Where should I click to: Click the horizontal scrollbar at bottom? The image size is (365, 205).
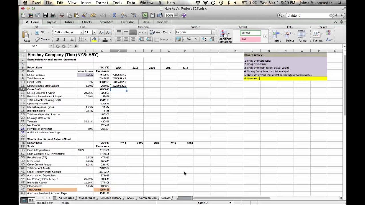coord(232,198)
